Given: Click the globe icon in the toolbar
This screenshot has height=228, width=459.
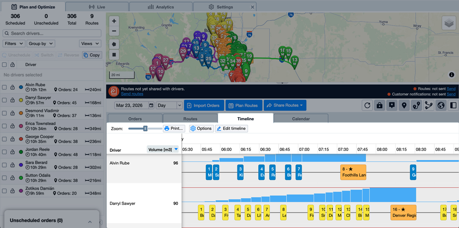Looking at the screenshot, I should tap(441, 105).
